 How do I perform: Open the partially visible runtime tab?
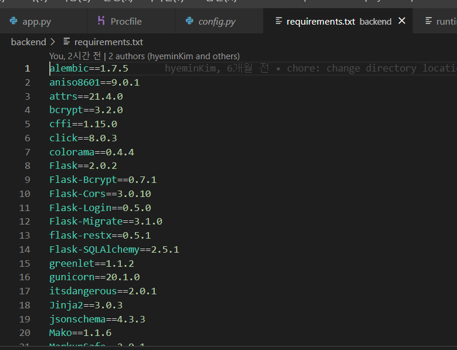(435, 21)
